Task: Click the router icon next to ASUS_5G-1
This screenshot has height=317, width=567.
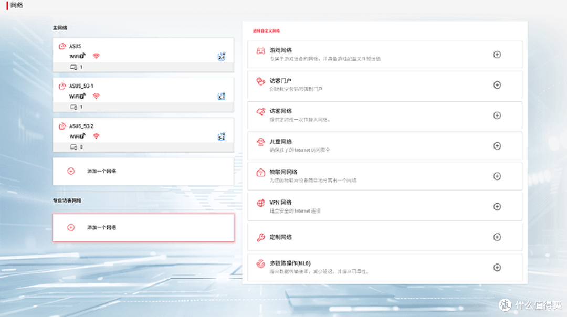Action: [x=62, y=86]
